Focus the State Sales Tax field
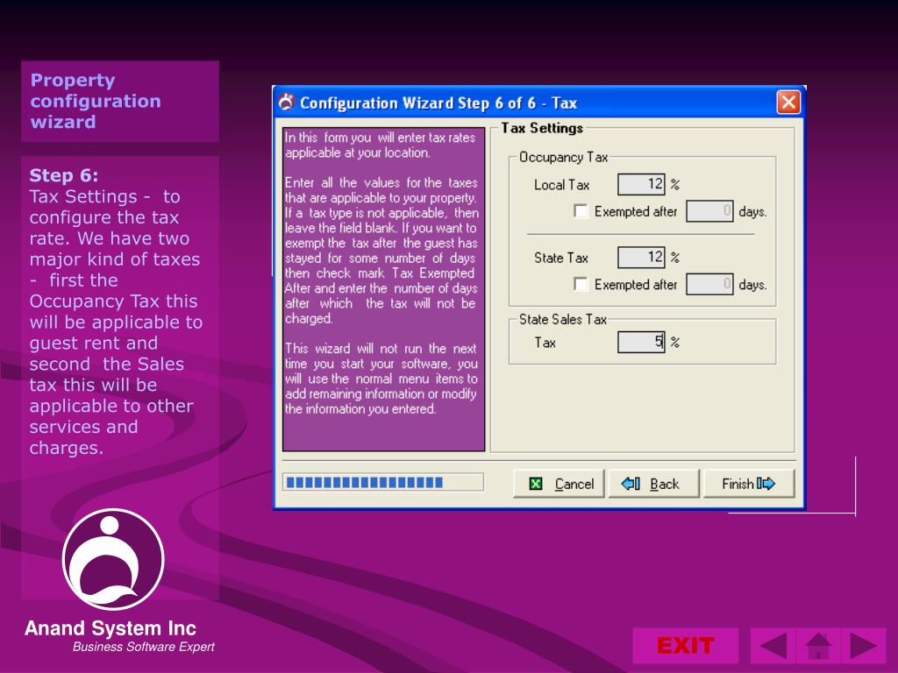 pyautogui.click(x=641, y=343)
